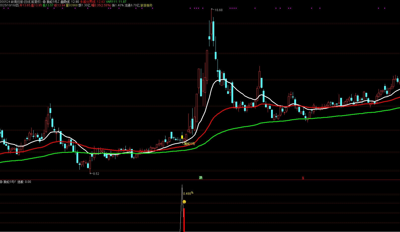Click the date 2025/10/16/四
400x232 pixels.
tap(9, 5)
